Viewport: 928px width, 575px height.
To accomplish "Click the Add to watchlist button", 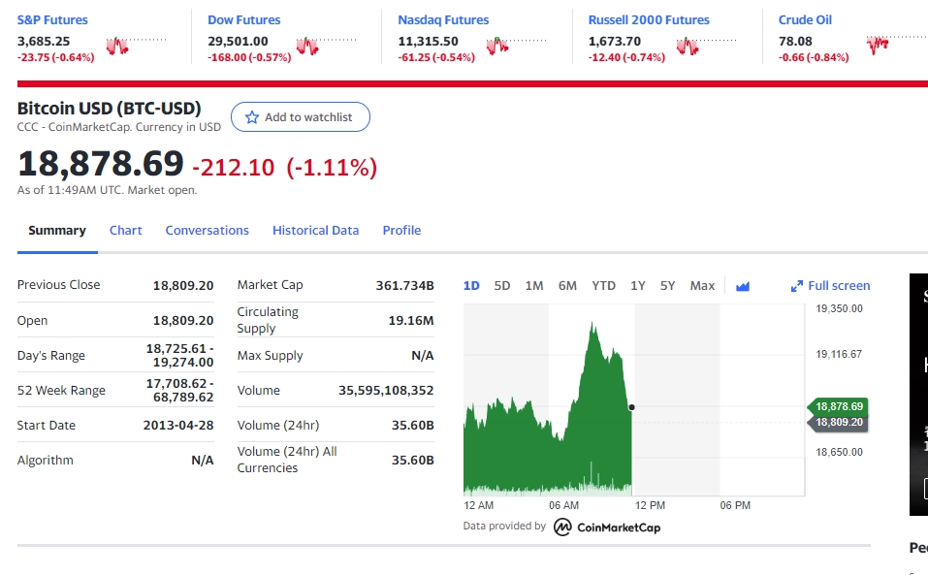I will 301,117.
